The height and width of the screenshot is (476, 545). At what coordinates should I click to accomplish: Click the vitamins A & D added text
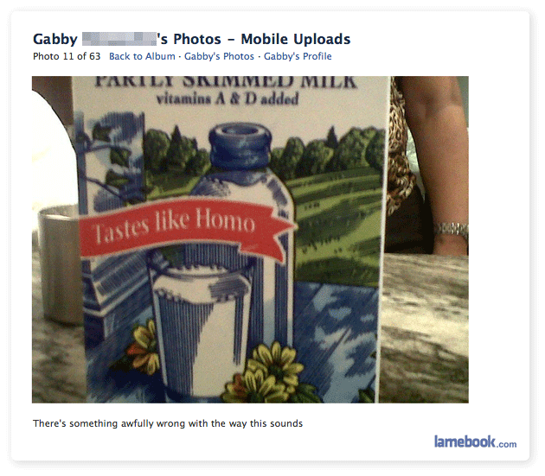[x=228, y=98]
